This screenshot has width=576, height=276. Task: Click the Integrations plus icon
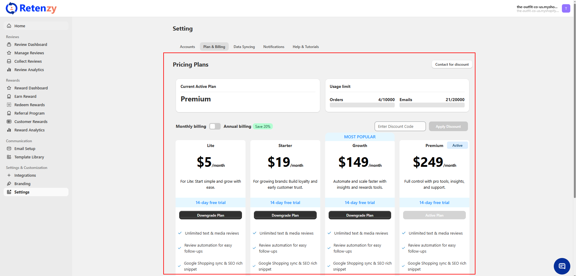pos(9,175)
